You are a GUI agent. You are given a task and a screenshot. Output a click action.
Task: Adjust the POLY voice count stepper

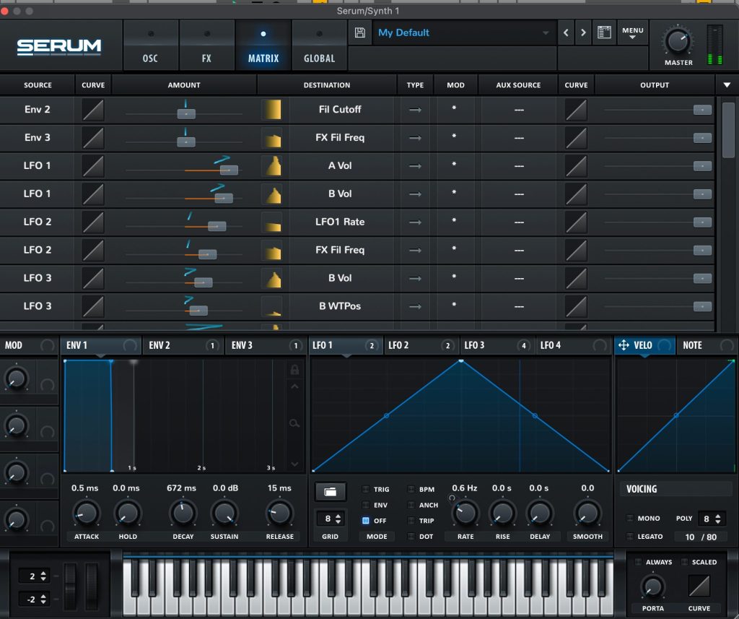pos(717,519)
